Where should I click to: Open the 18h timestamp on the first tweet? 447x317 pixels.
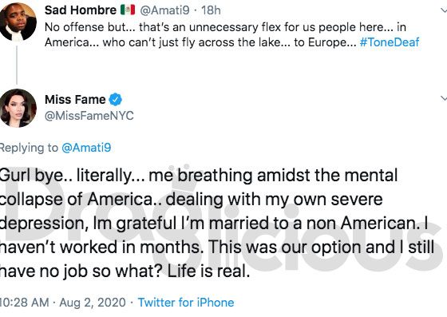(211, 10)
